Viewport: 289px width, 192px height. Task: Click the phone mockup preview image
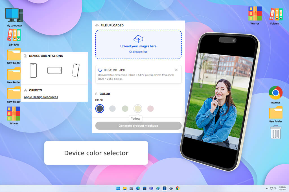pos(220,101)
